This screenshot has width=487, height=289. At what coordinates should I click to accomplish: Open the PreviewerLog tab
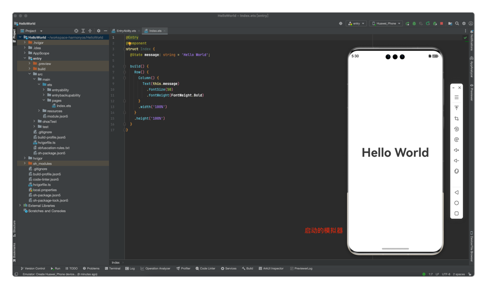click(301, 269)
